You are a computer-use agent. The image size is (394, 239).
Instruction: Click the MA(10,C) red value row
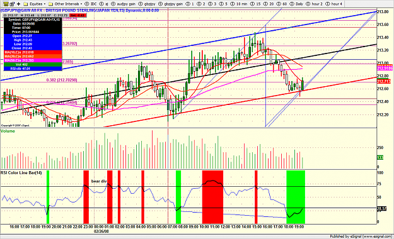click(33, 52)
